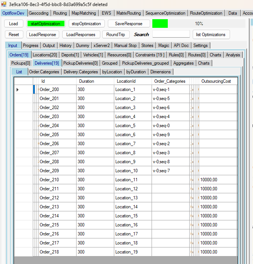The width and height of the screenshot is (253, 264).
Task: Click the application icon in title bar
Action: (4, 4)
